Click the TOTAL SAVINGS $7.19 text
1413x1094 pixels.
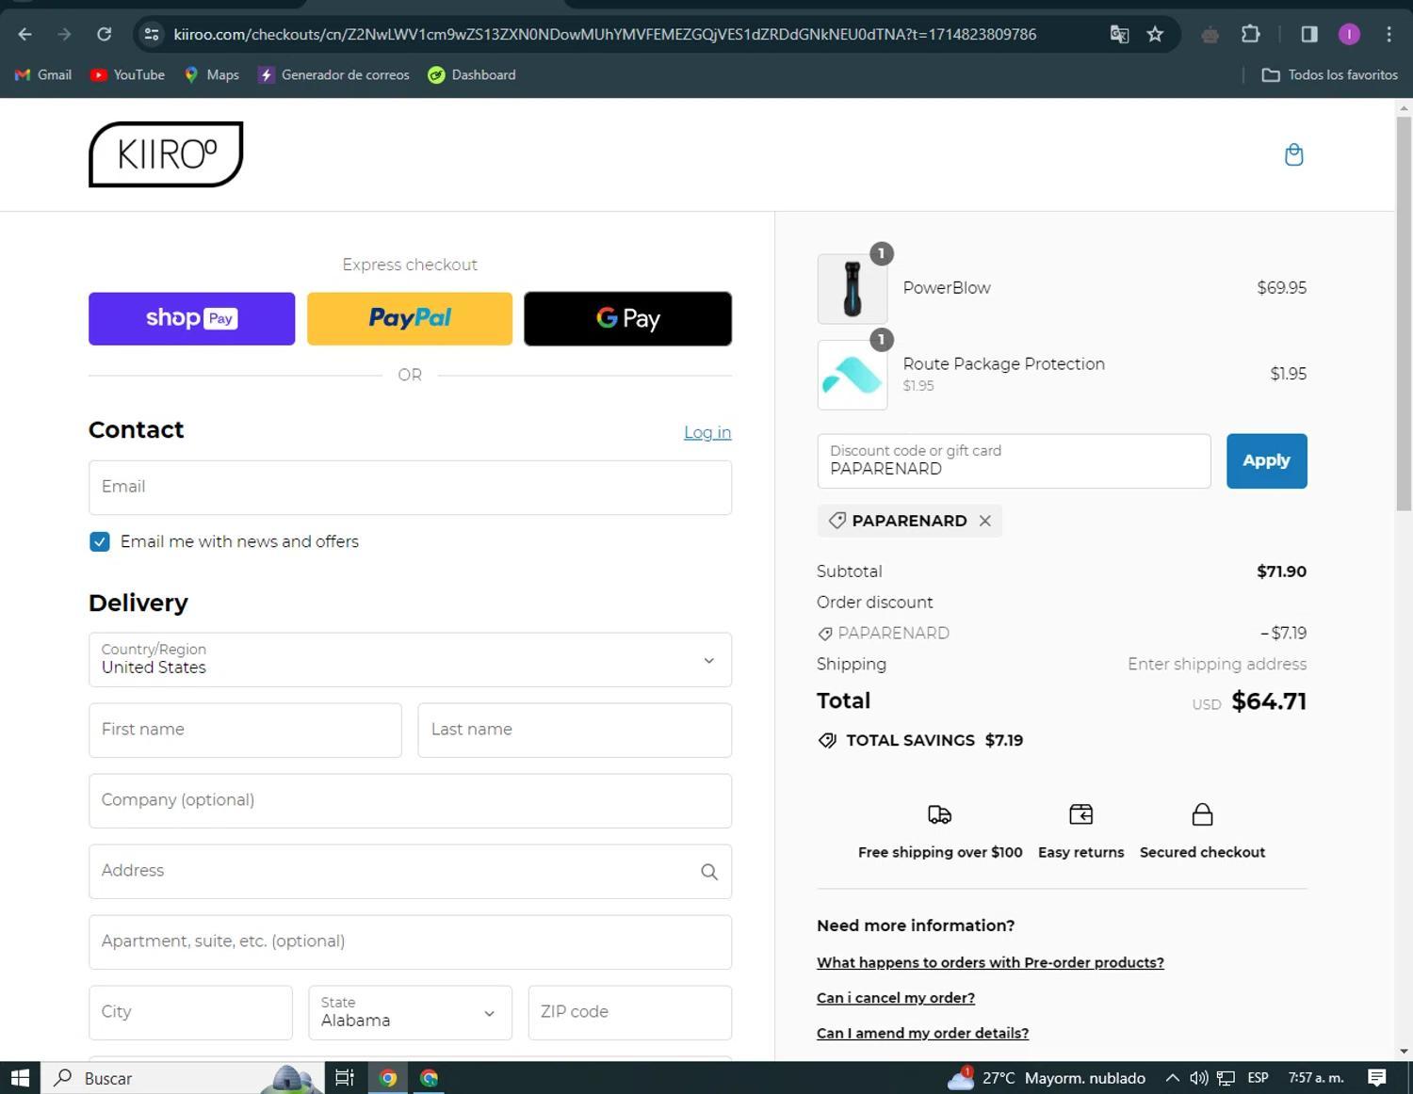click(934, 741)
